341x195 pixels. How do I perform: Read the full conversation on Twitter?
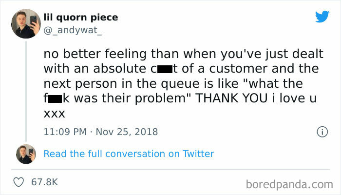click(x=129, y=154)
